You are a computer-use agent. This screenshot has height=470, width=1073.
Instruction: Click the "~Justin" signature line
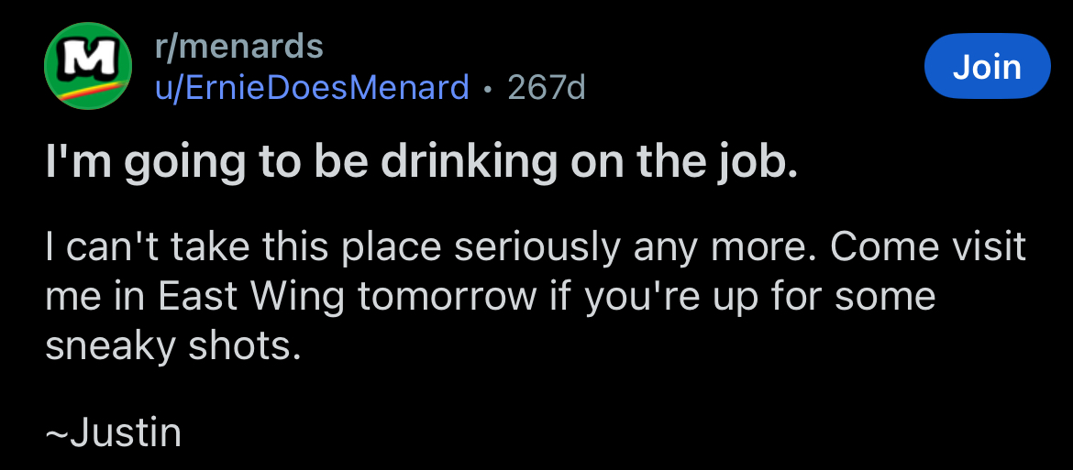tap(112, 432)
